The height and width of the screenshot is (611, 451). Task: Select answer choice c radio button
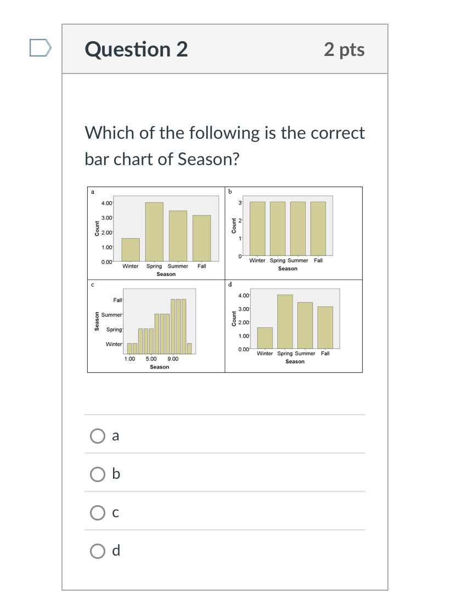(98, 512)
